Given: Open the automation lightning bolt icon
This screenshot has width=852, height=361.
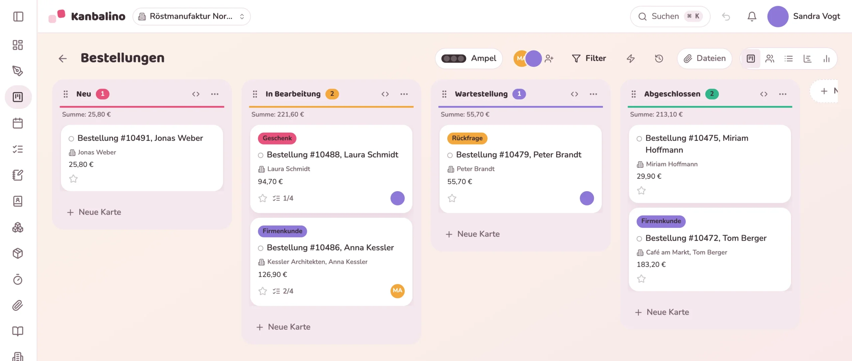Looking at the screenshot, I should (x=631, y=59).
